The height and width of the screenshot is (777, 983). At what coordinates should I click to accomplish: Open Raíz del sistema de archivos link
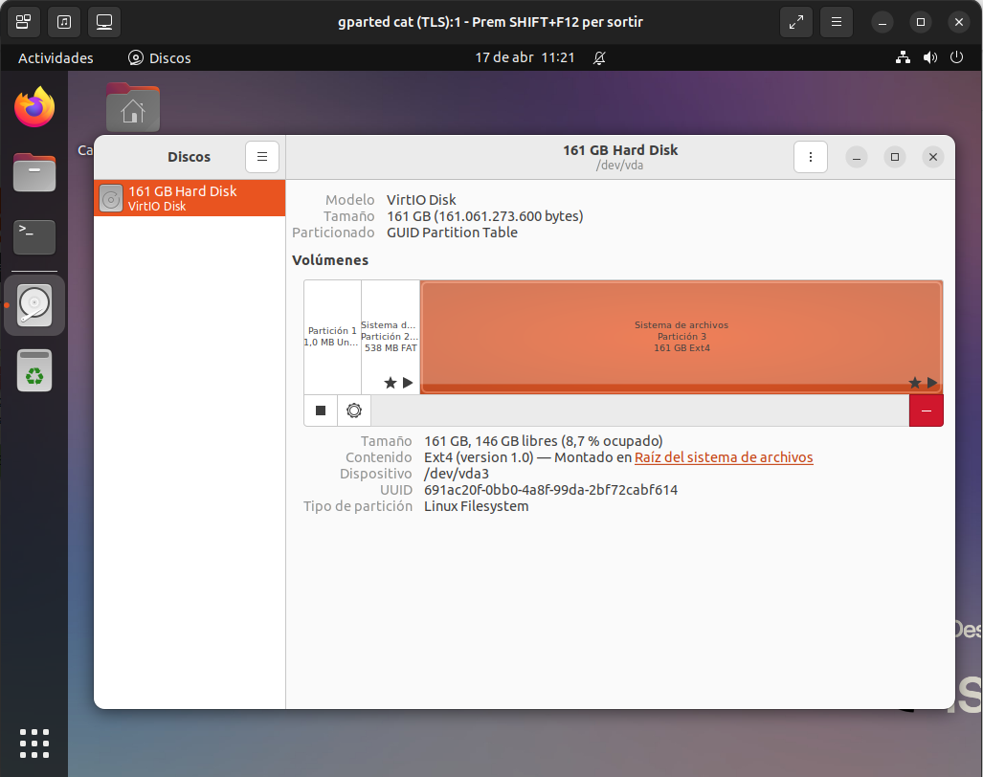724,457
